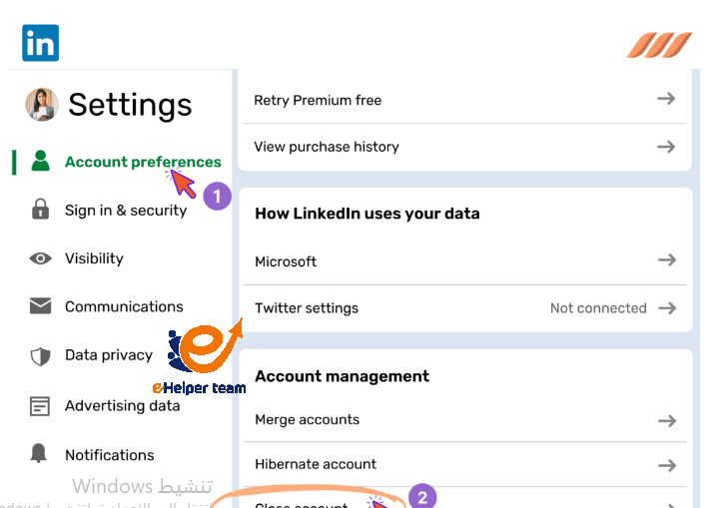The image size is (704, 508).
Task: Click the LinkedIn logo icon
Action: coord(40,43)
